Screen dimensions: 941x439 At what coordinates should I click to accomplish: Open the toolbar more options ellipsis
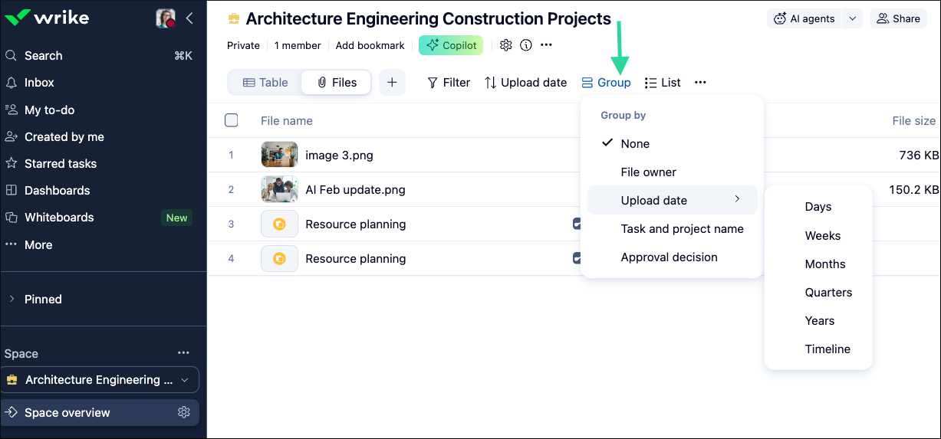click(x=700, y=83)
